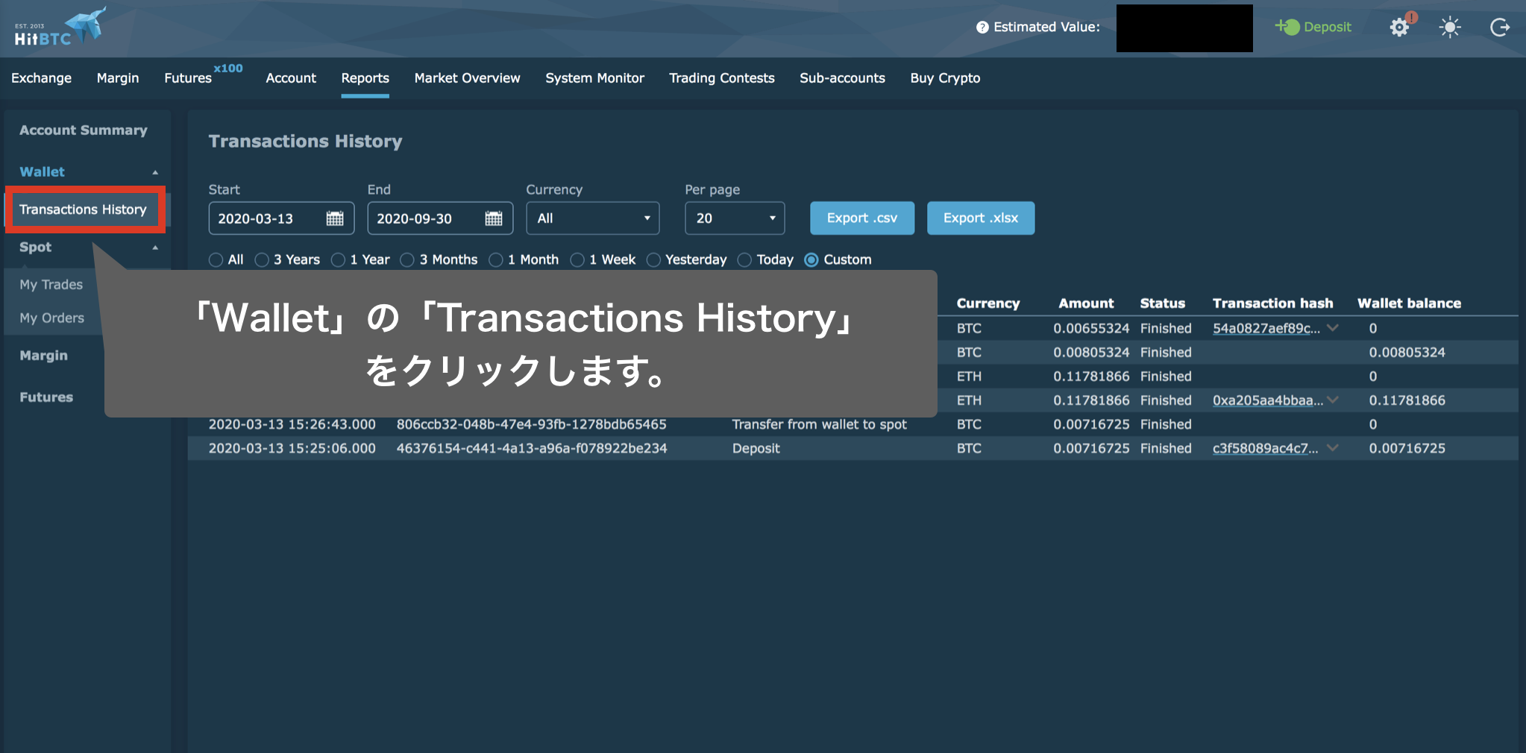The height and width of the screenshot is (753, 1526).
Task: Click transaction ID 46376154-c441-4a13-a96a-f078922be234
Action: point(532,448)
